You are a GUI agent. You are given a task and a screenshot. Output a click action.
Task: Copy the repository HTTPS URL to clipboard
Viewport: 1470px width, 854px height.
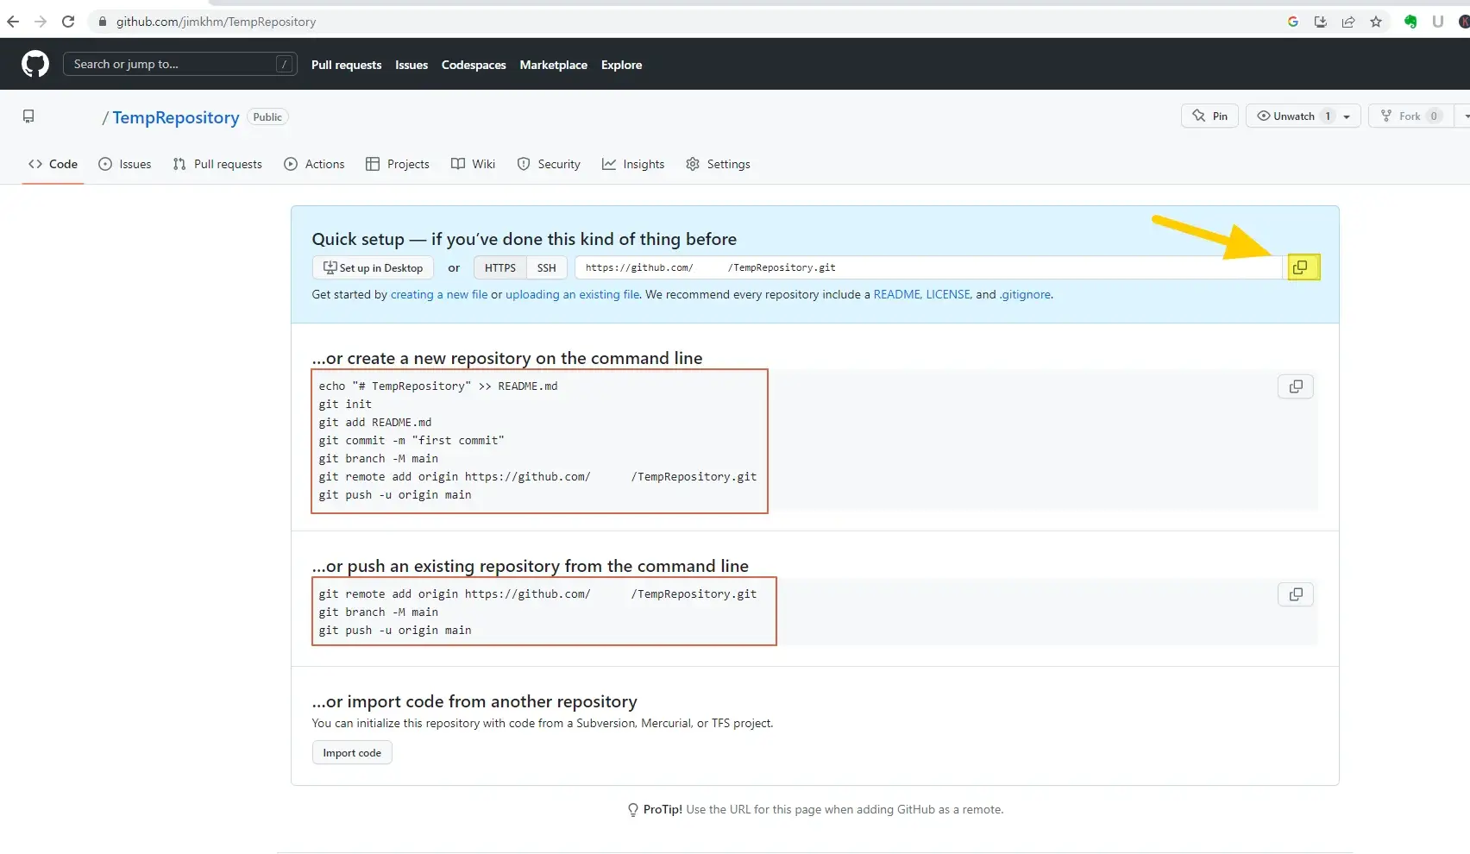(x=1301, y=267)
